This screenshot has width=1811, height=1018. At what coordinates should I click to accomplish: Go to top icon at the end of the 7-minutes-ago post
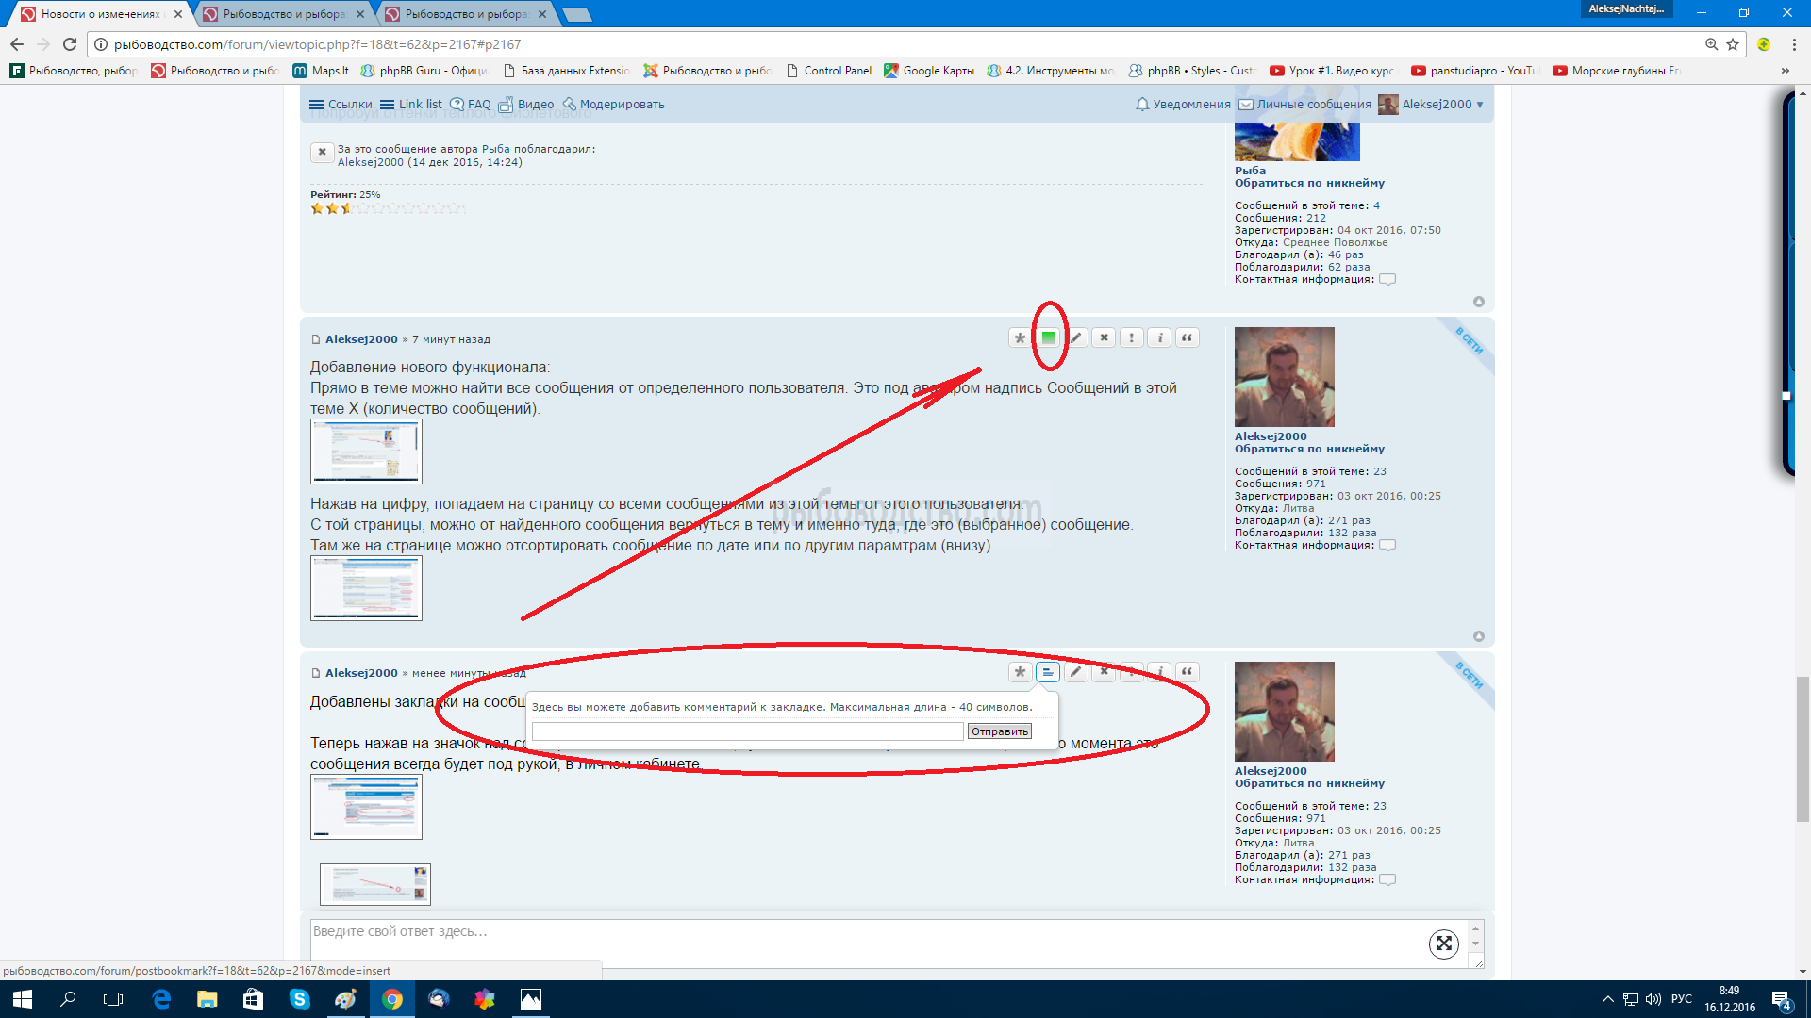[x=1479, y=636]
